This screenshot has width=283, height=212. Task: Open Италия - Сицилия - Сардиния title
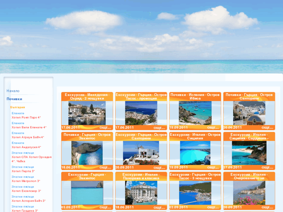click(x=249, y=137)
